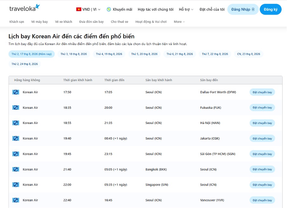Book the flight to Vancouver (YVR)
The width and height of the screenshot is (287, 208).
pos(262,200)
